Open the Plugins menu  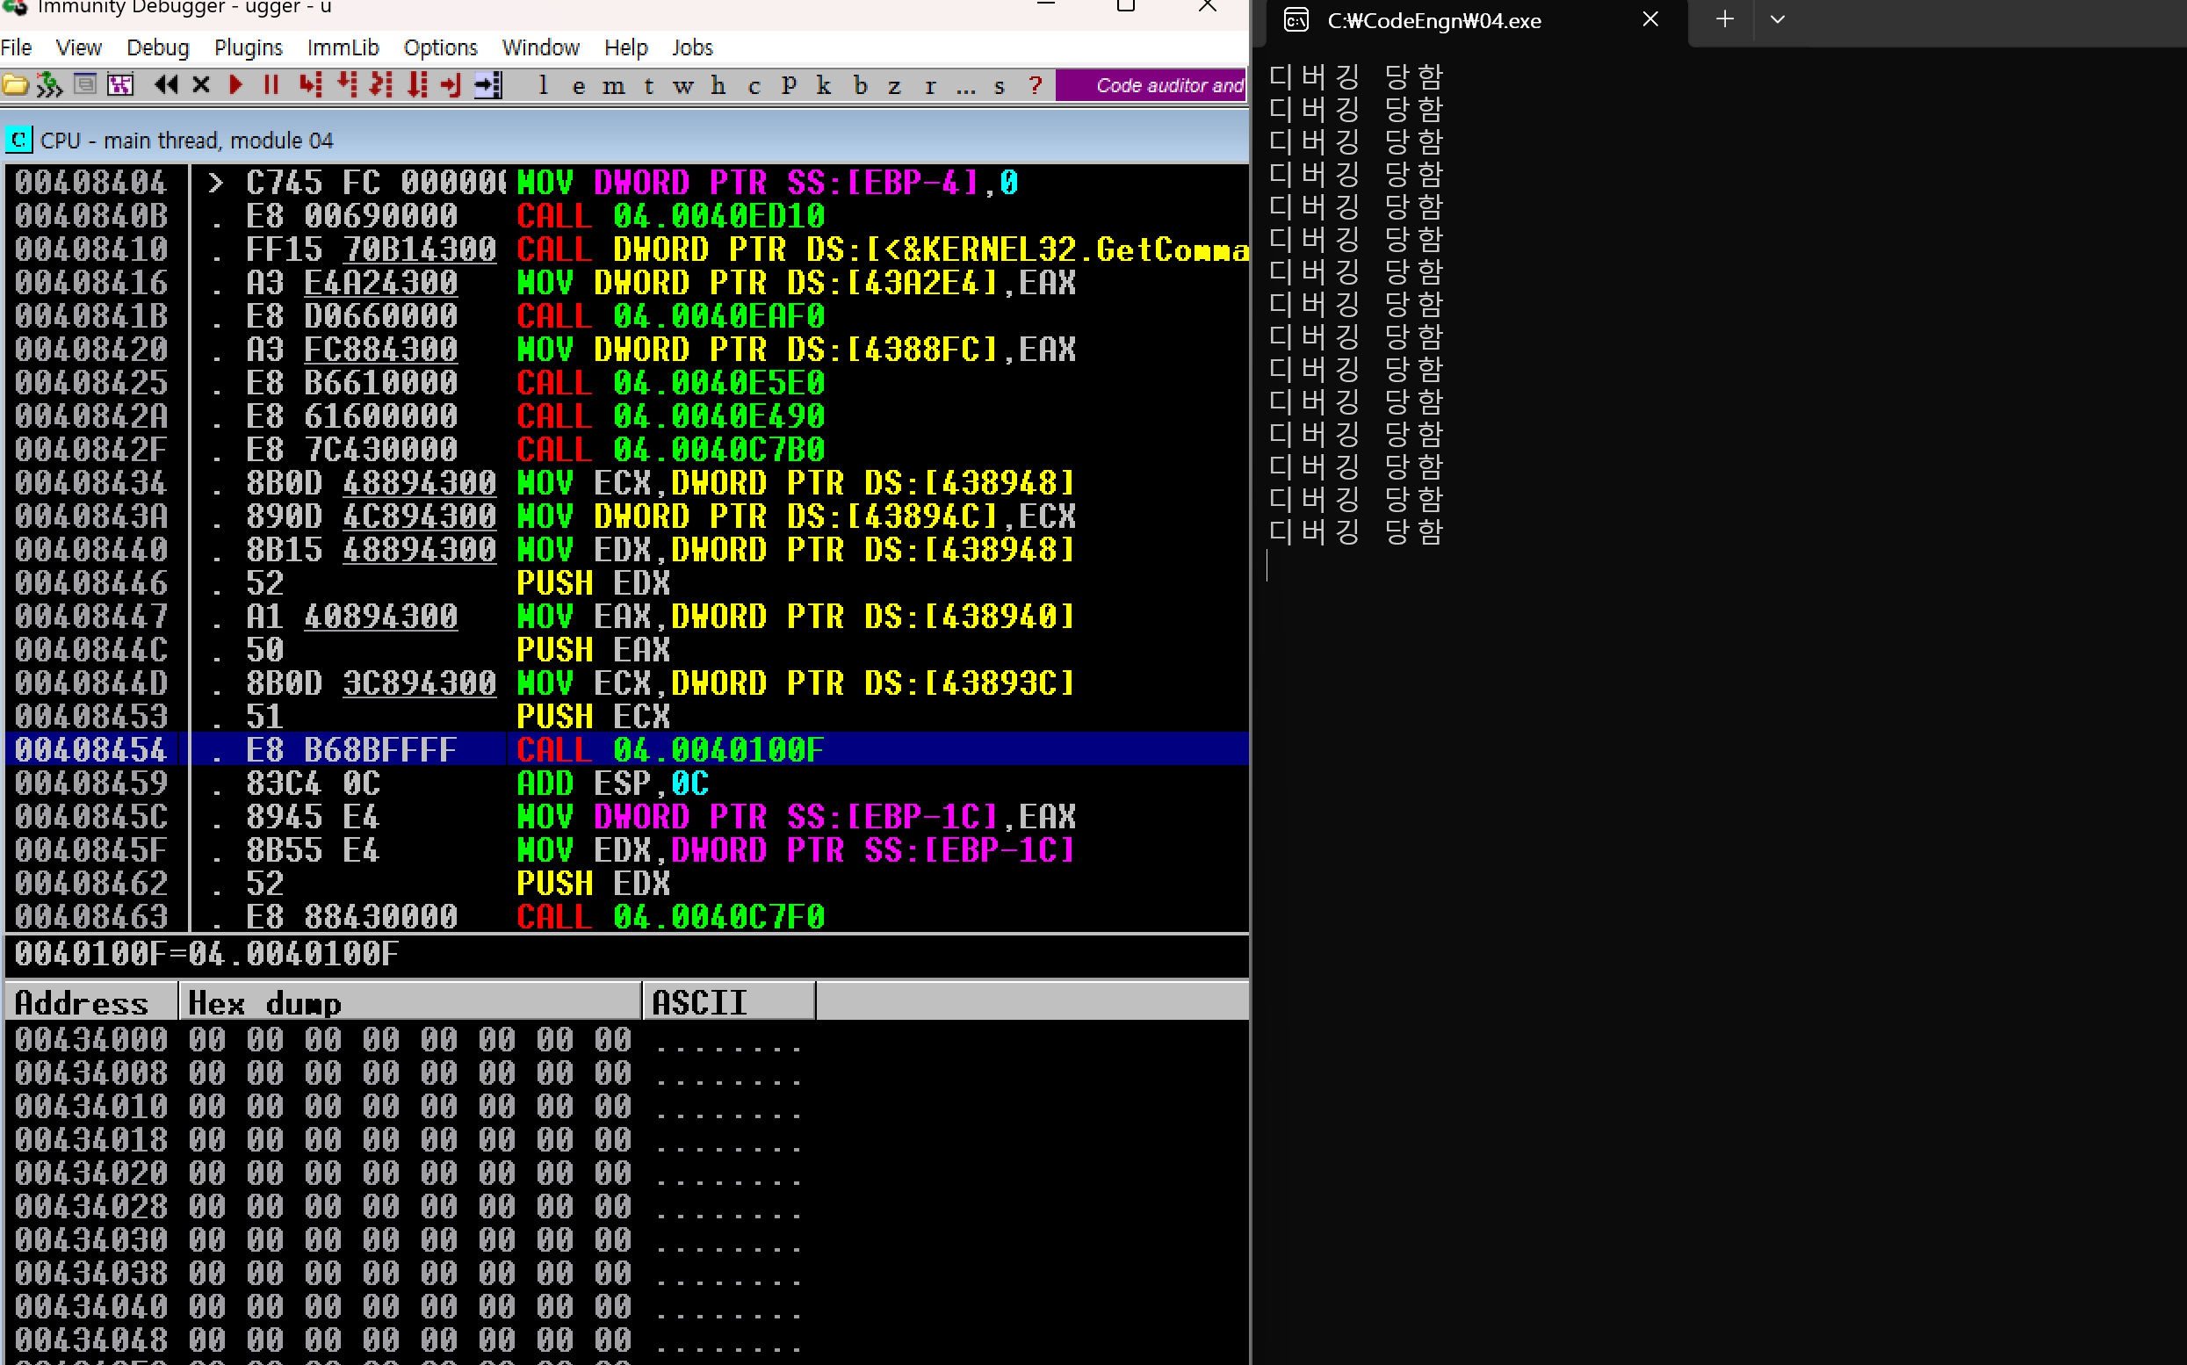248,47
